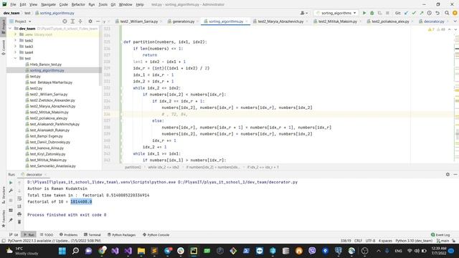The height and width of the screenshot is (258, 459).
Task: Jump to next highlighted error arrow
Action: coord(455,29)
